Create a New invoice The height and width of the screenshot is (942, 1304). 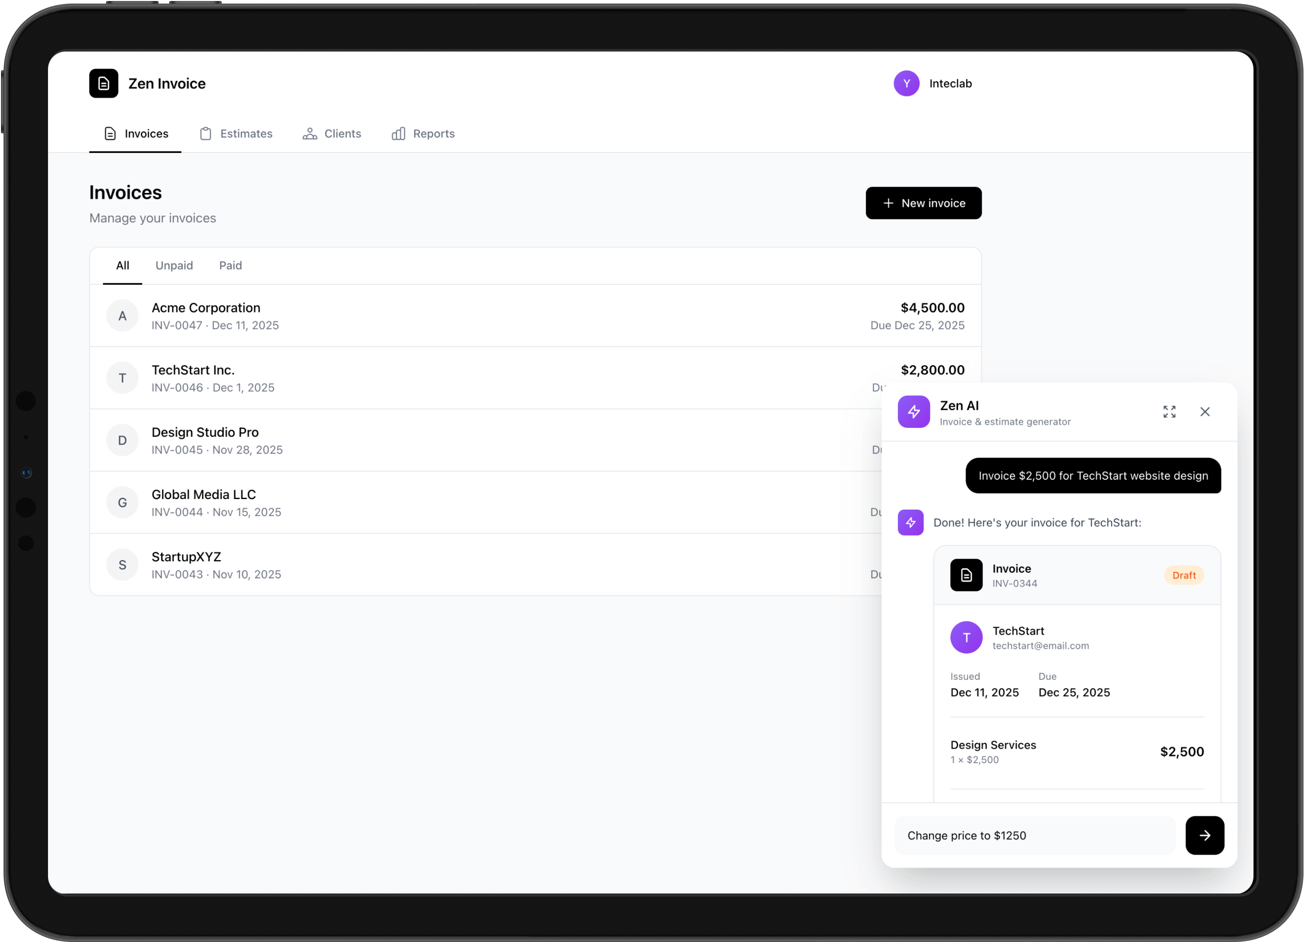click(x=923, y=203)
